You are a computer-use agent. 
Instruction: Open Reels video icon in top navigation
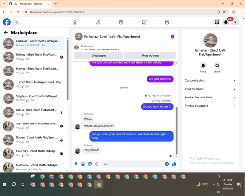click(x=121, y=22)
